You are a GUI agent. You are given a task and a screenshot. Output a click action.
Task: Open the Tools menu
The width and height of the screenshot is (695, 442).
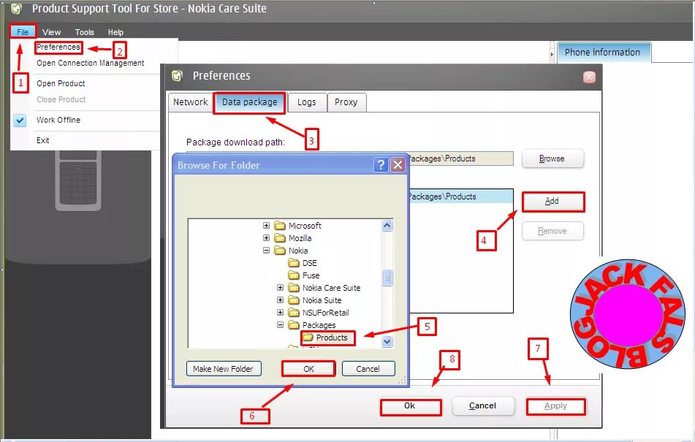(x=84, y=32)
